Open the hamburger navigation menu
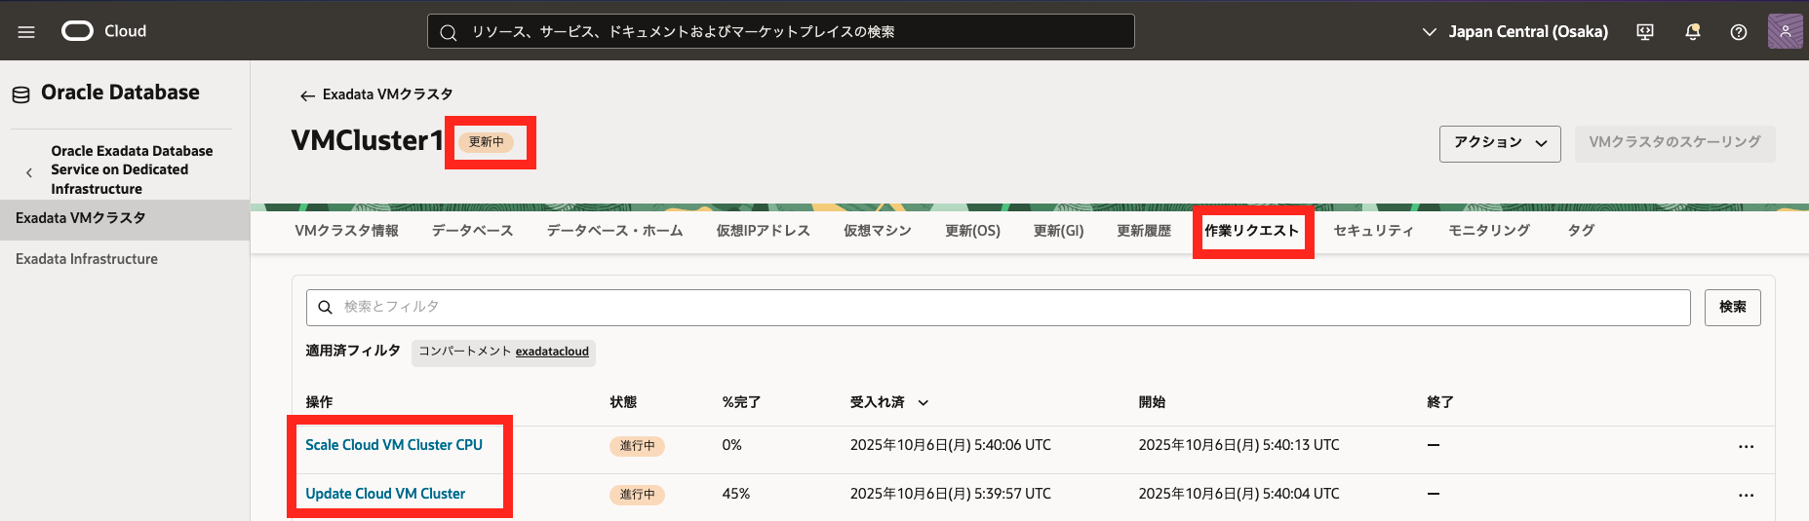The image size is (1809, 521). pyautogui.click(x=26, y=32)
